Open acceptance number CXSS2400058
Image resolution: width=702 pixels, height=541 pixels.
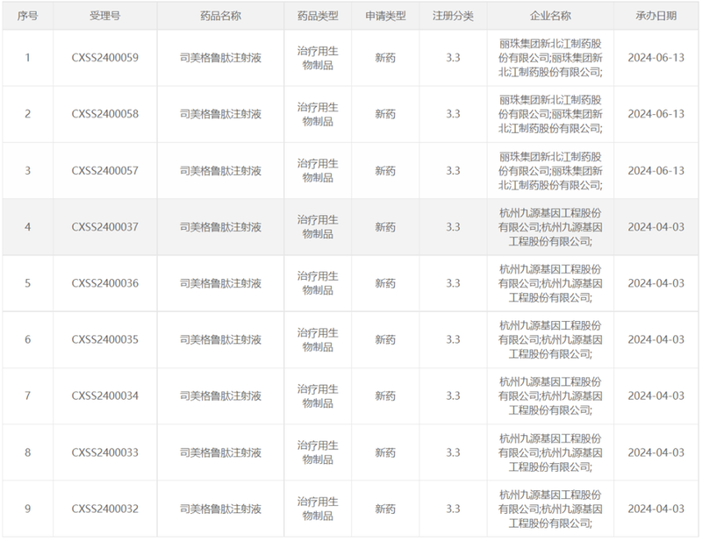pos(105,114)
